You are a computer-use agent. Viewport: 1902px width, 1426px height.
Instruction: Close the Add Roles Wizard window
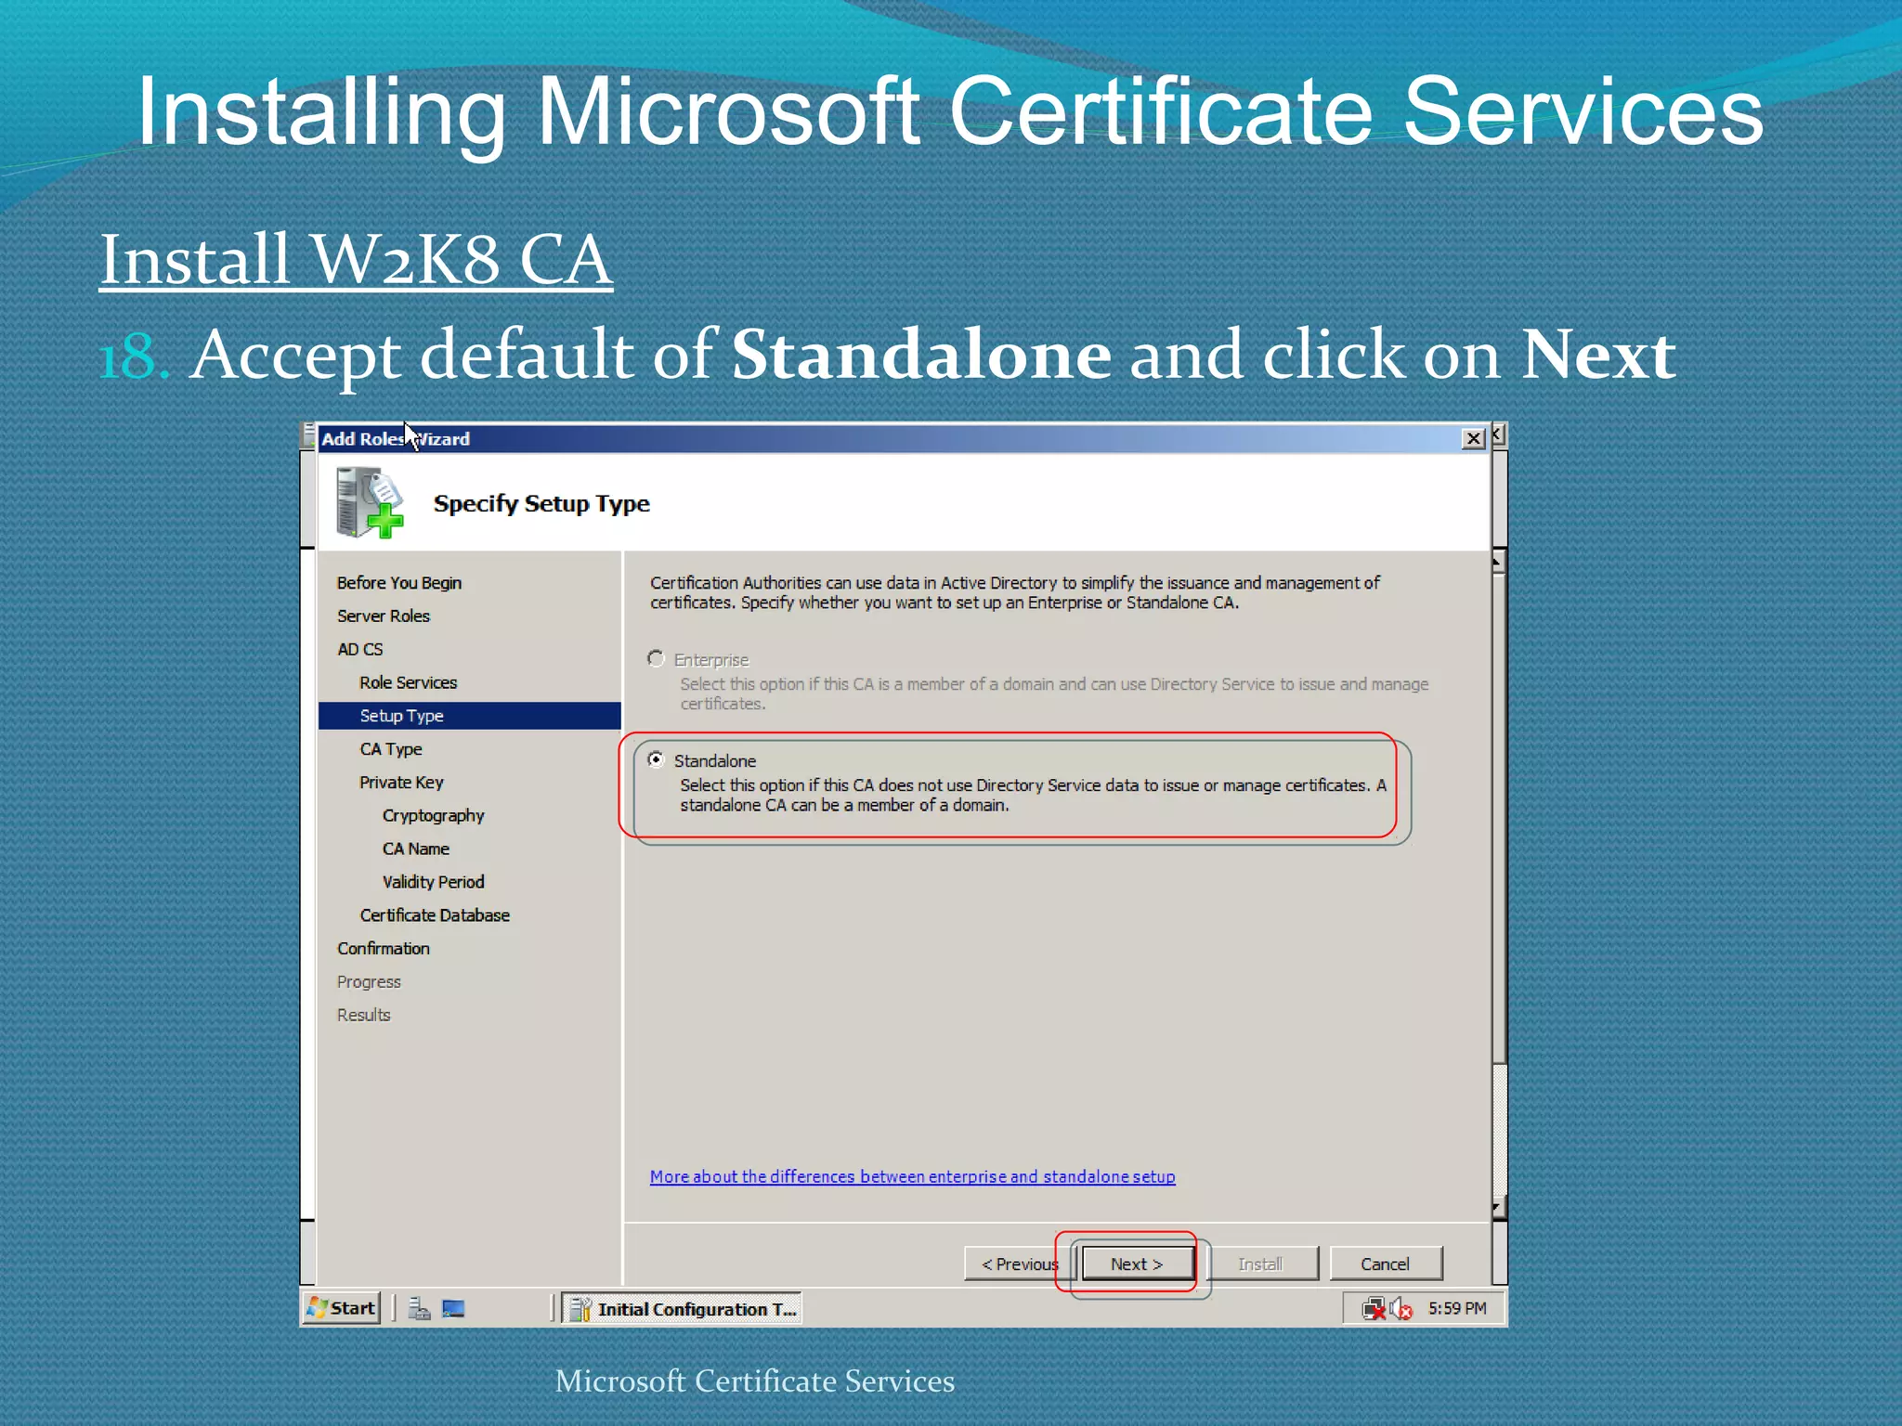pos(1473,438)
